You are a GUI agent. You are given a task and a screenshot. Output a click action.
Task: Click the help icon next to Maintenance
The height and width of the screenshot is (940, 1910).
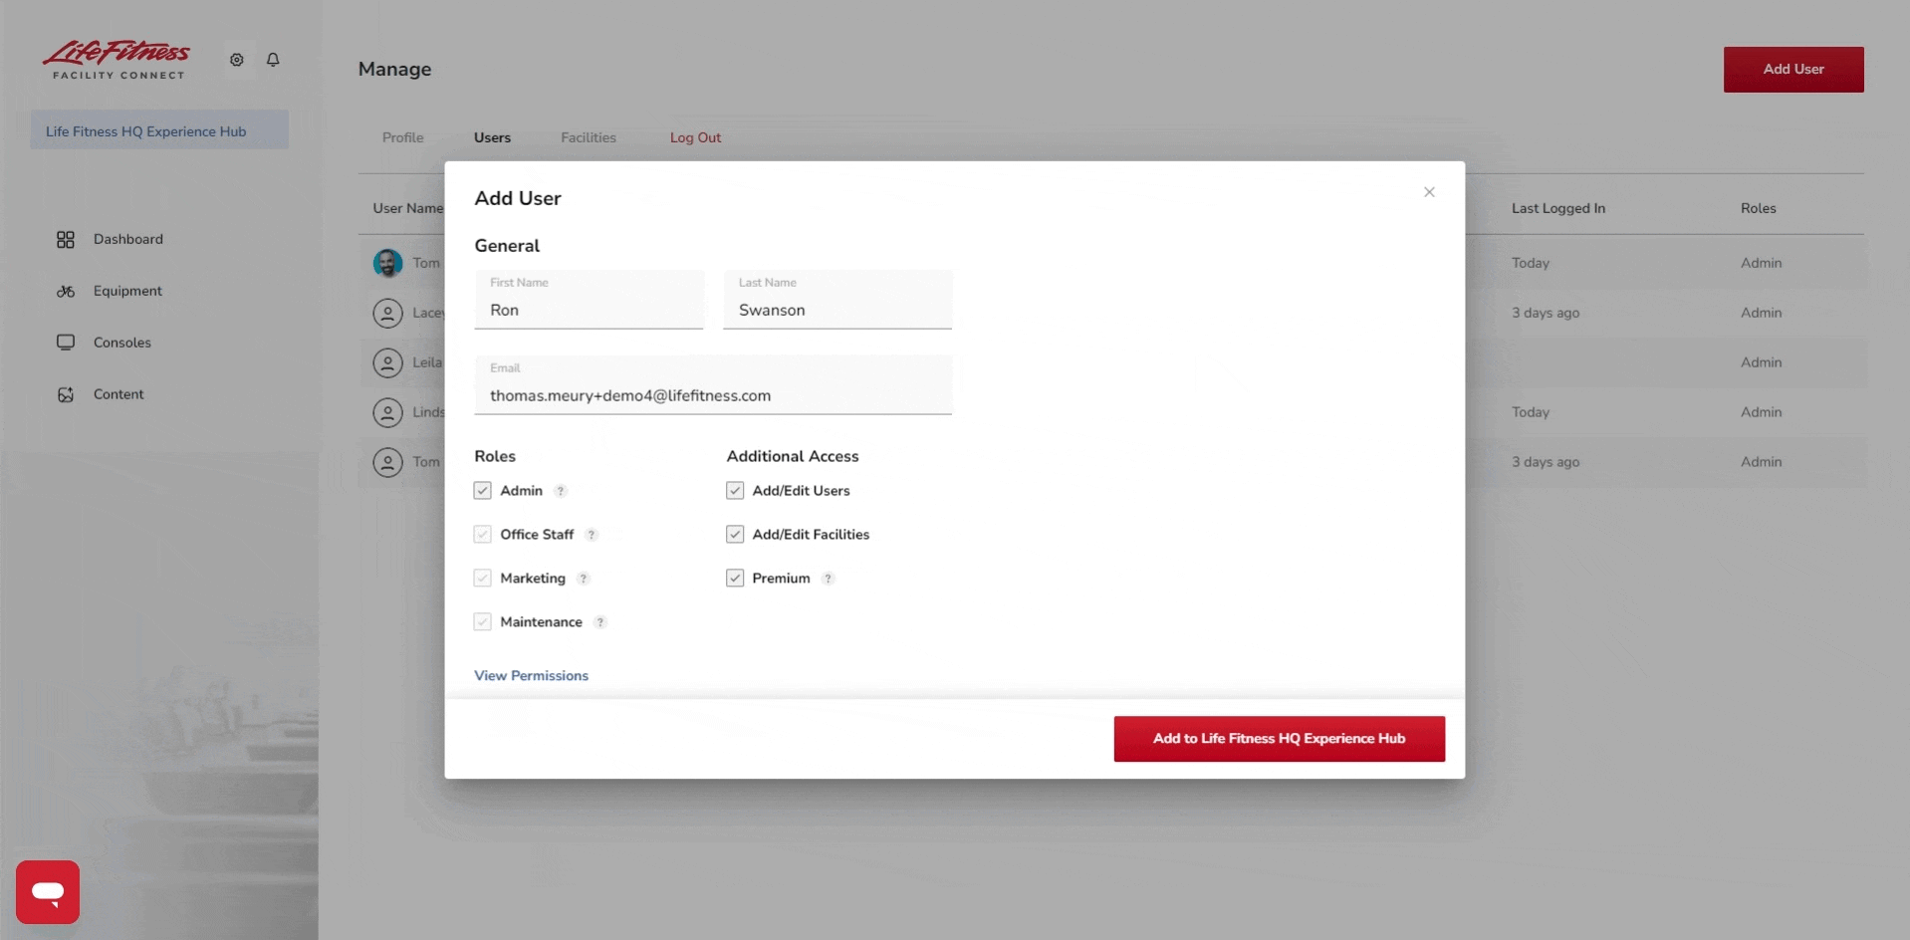600,622
